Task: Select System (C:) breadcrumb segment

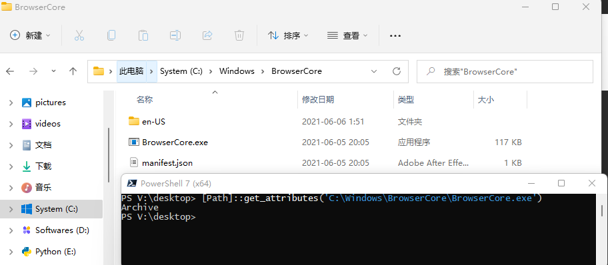Action: coord(181,71)
